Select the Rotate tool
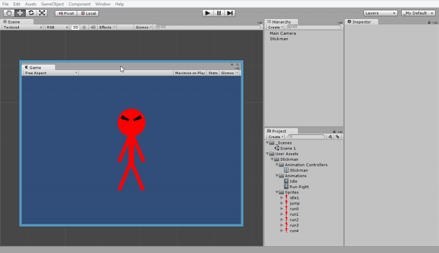 point(31,13)
